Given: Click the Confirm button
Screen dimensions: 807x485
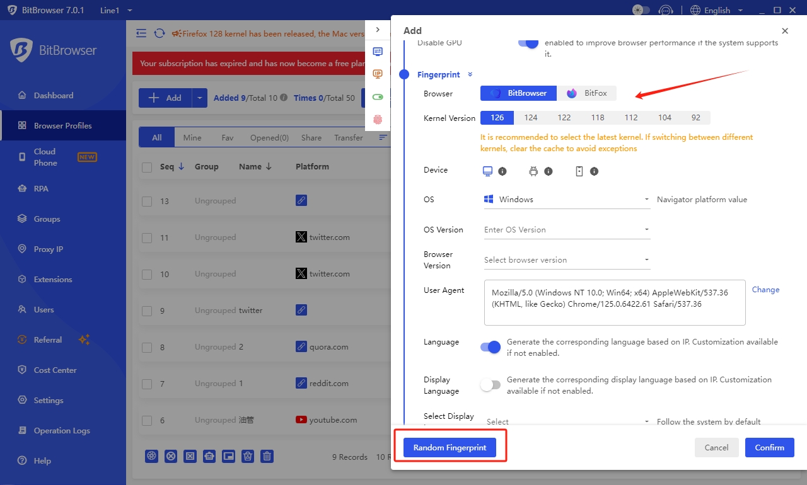Looking at the screenshot, I should [x=770, y=447].
